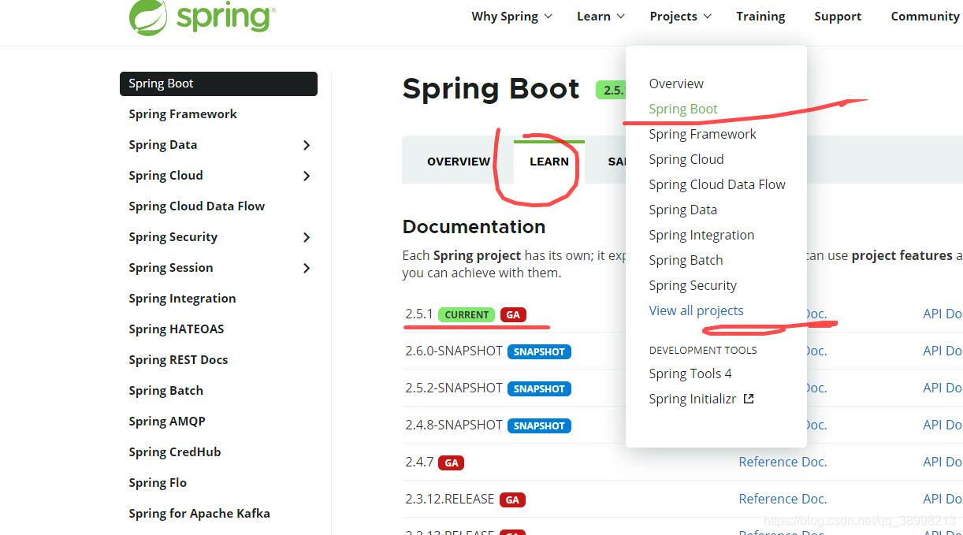Expand Spring Security submenu chevron
The width and height of the screenshot is (963, 535).
click(x=307, y=237)
